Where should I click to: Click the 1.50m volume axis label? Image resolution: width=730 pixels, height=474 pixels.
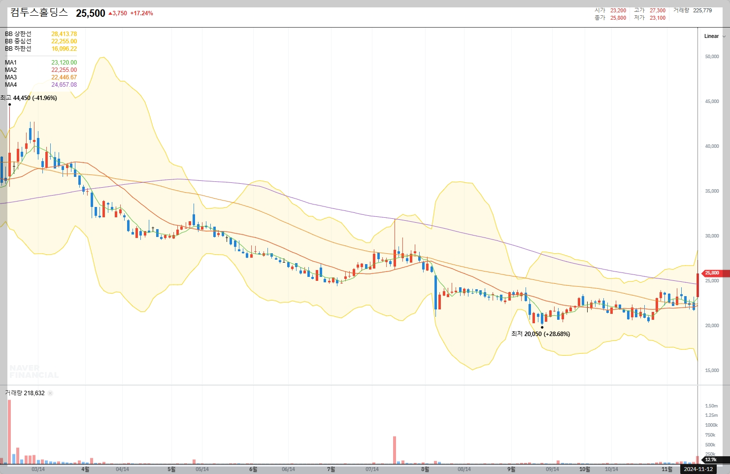coord(711,406)
